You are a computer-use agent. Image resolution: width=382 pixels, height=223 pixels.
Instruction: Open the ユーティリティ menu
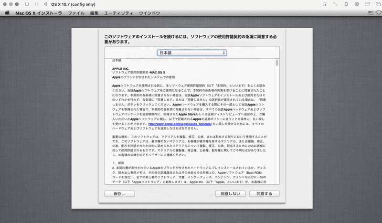click(x=118, y=13)
